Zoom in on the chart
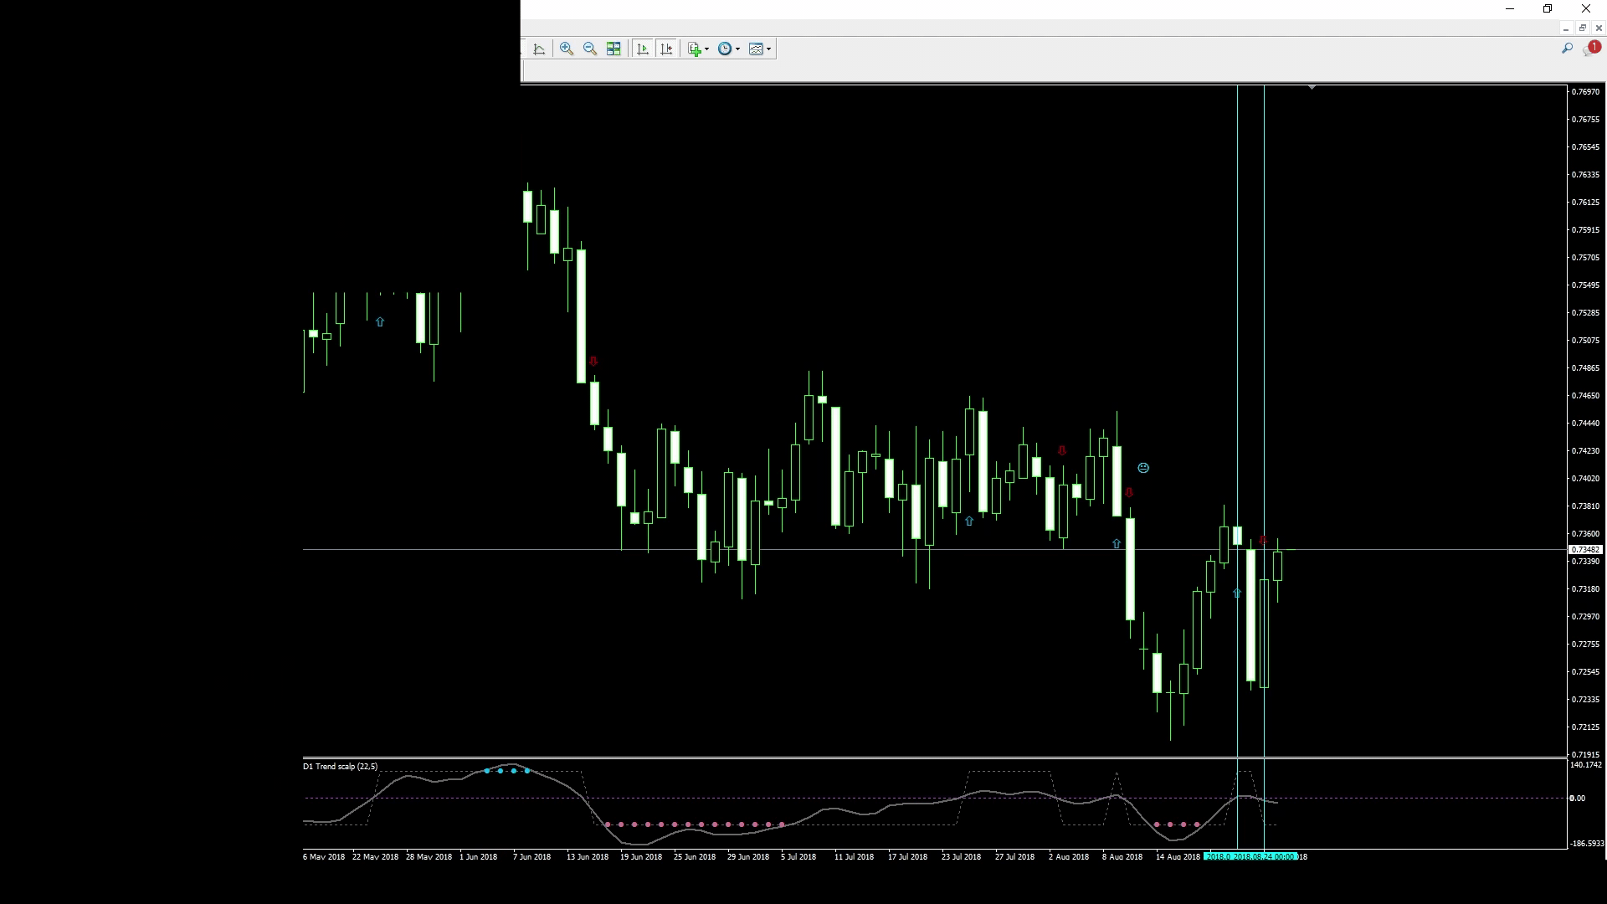 pyautogui.click(x=567, y=49)
